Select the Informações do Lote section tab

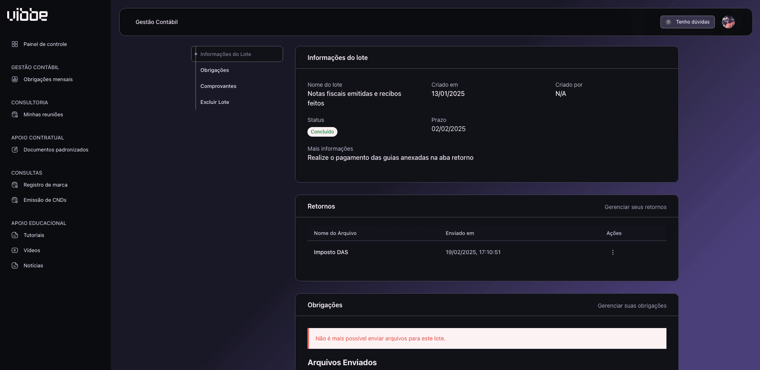pyautogui.click(x=225, y=54)
